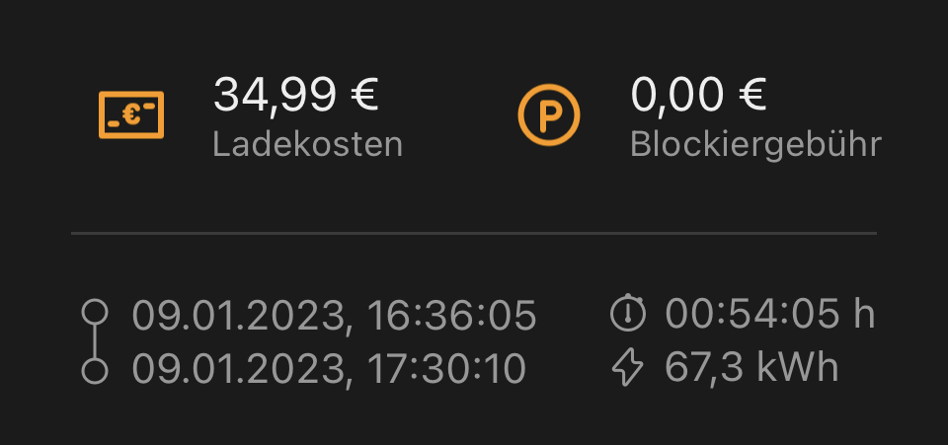Tap the 34,99 € charging amount
The image size is (948, 445).
295,96
